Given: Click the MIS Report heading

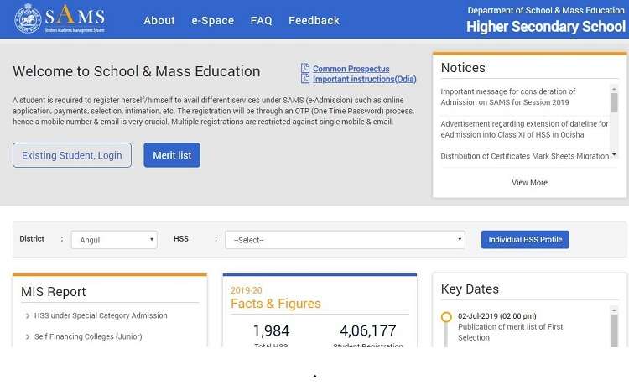Looking at the screenshot, I should (x=54, y=292).
